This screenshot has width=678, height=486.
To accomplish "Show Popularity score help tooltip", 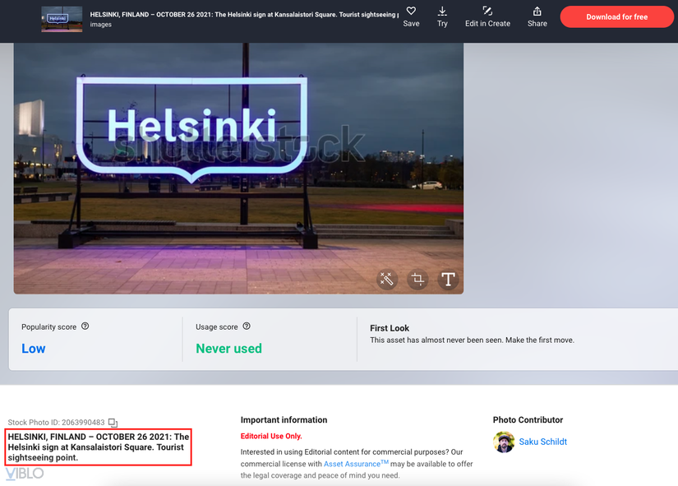I will click(x=85, y=326).
